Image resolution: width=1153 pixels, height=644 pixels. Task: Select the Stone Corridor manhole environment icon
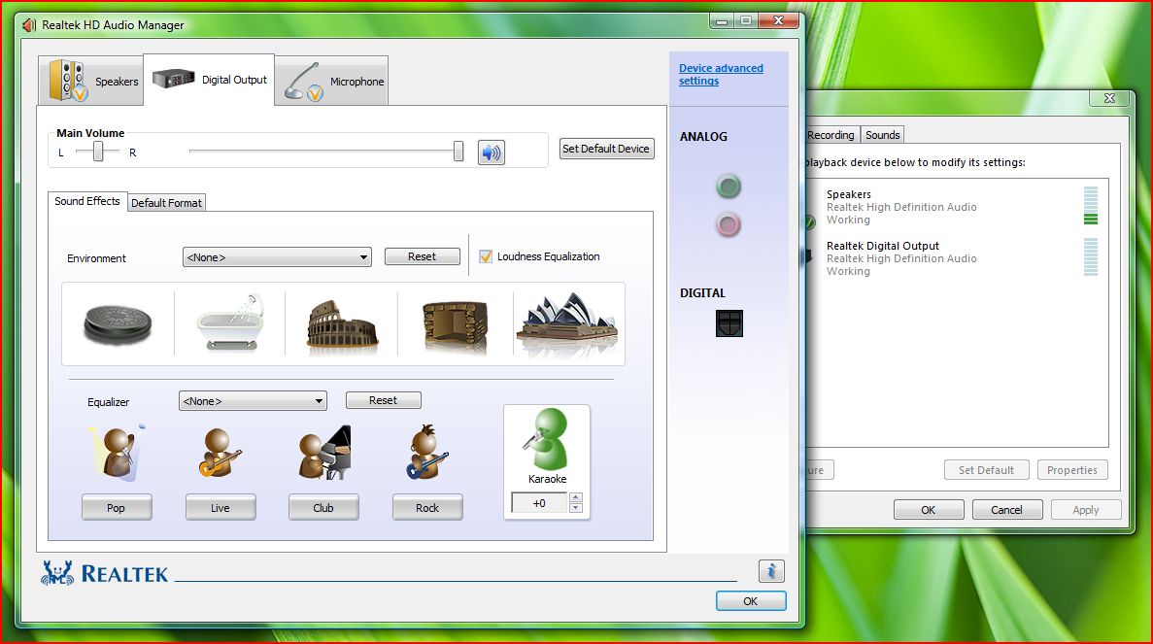pos(118,324)
